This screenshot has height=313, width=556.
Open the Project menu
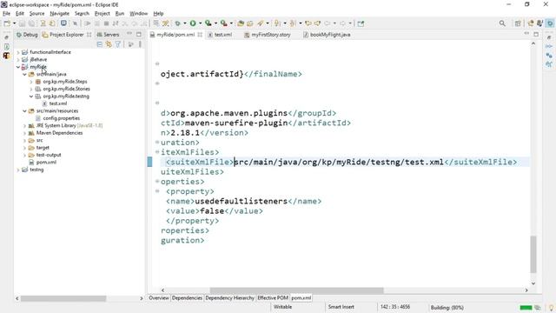(x=103, y=14)
